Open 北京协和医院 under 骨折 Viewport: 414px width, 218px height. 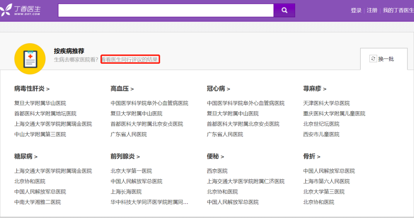tap(319, 202)
